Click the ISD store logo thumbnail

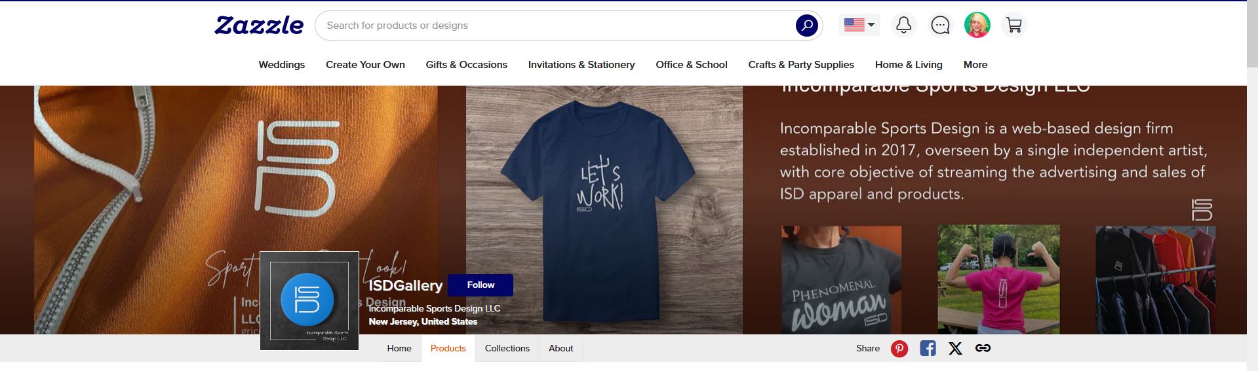309,300
